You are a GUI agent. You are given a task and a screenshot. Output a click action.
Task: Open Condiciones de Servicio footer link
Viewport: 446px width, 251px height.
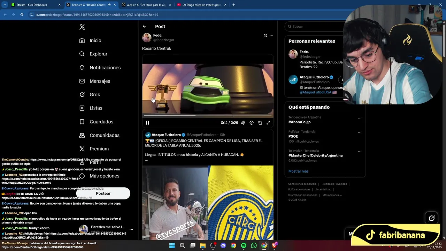pyautogui.click(x=302, y=184)
